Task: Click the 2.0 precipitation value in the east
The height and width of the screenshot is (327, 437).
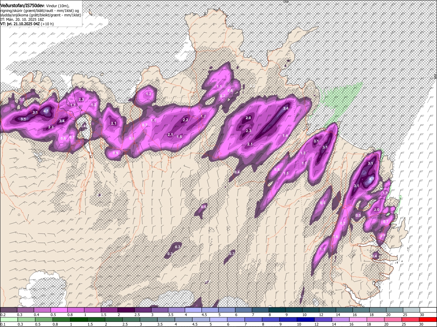Action: point(377,210)
